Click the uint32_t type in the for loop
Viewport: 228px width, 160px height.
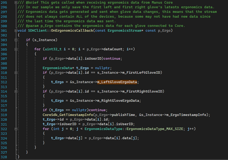[x=53, y=49]
